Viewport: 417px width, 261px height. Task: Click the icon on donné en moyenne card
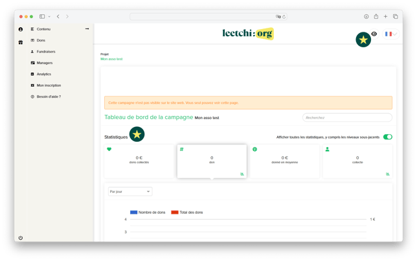coord(254,149)
